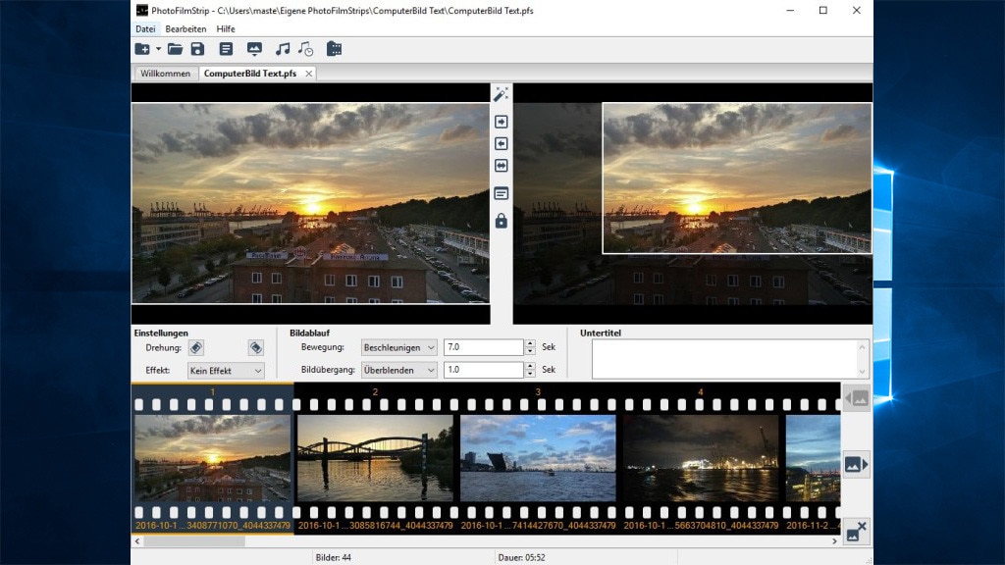Image resolution: width=1005 pixels, height=565 pixels.
Task: Close the ComputerBild Text.pfs tab
Action: tap(309, 74)
